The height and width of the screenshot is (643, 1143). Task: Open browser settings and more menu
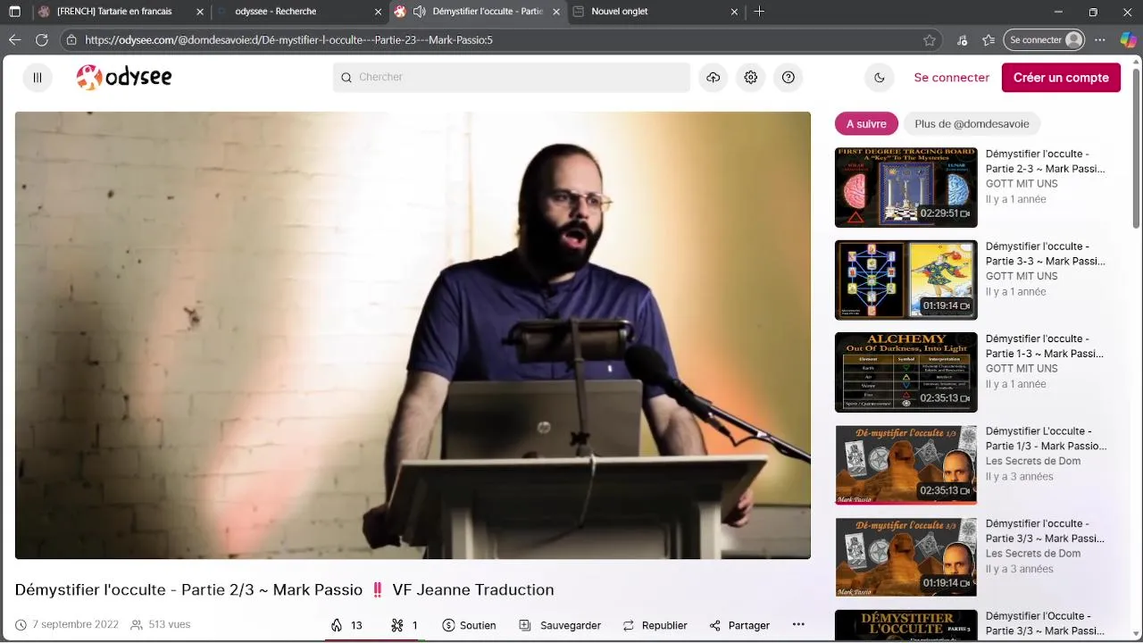(1100, 40)
